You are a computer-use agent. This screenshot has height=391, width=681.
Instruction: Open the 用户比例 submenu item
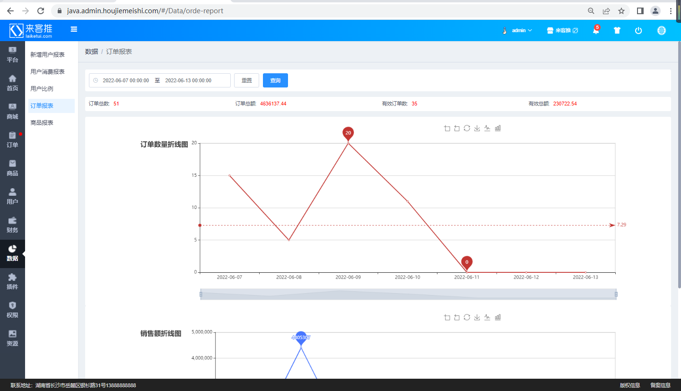tap(51, 89)
